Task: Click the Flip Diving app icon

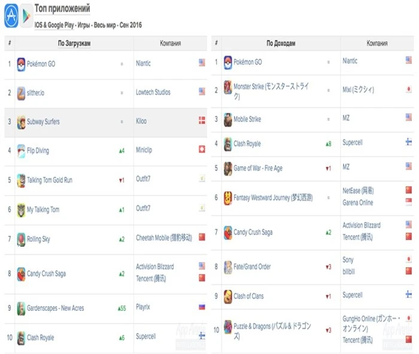Action: pos(21,151)
